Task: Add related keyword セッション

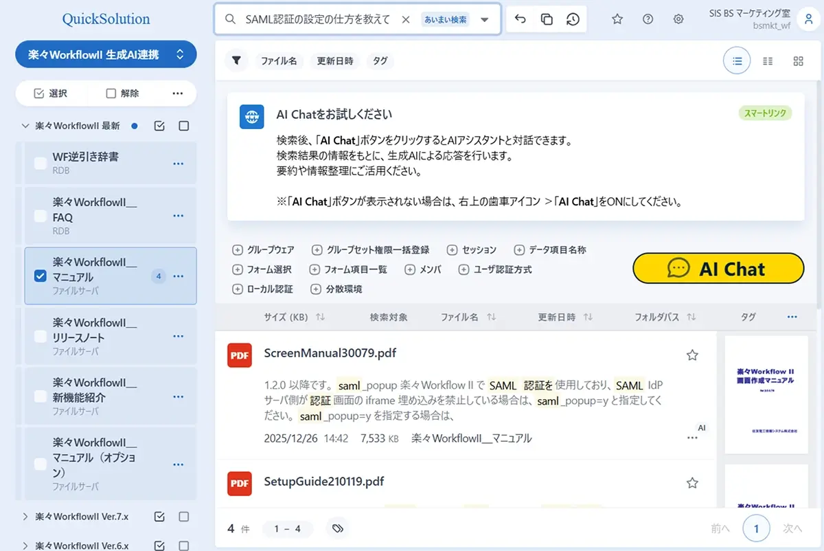Action: point(472,250)
